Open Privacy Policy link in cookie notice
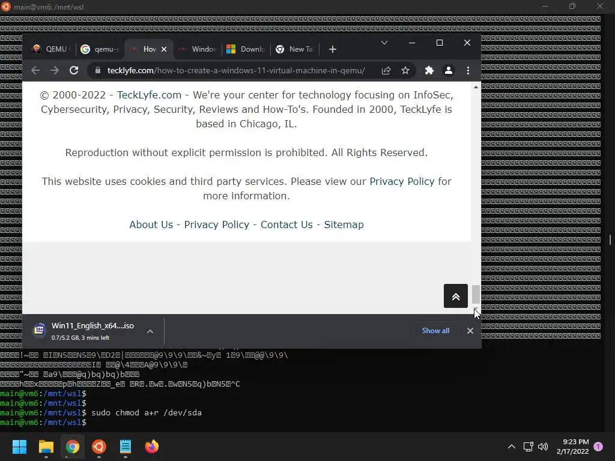615x461 pixels. tap(402, 181)
